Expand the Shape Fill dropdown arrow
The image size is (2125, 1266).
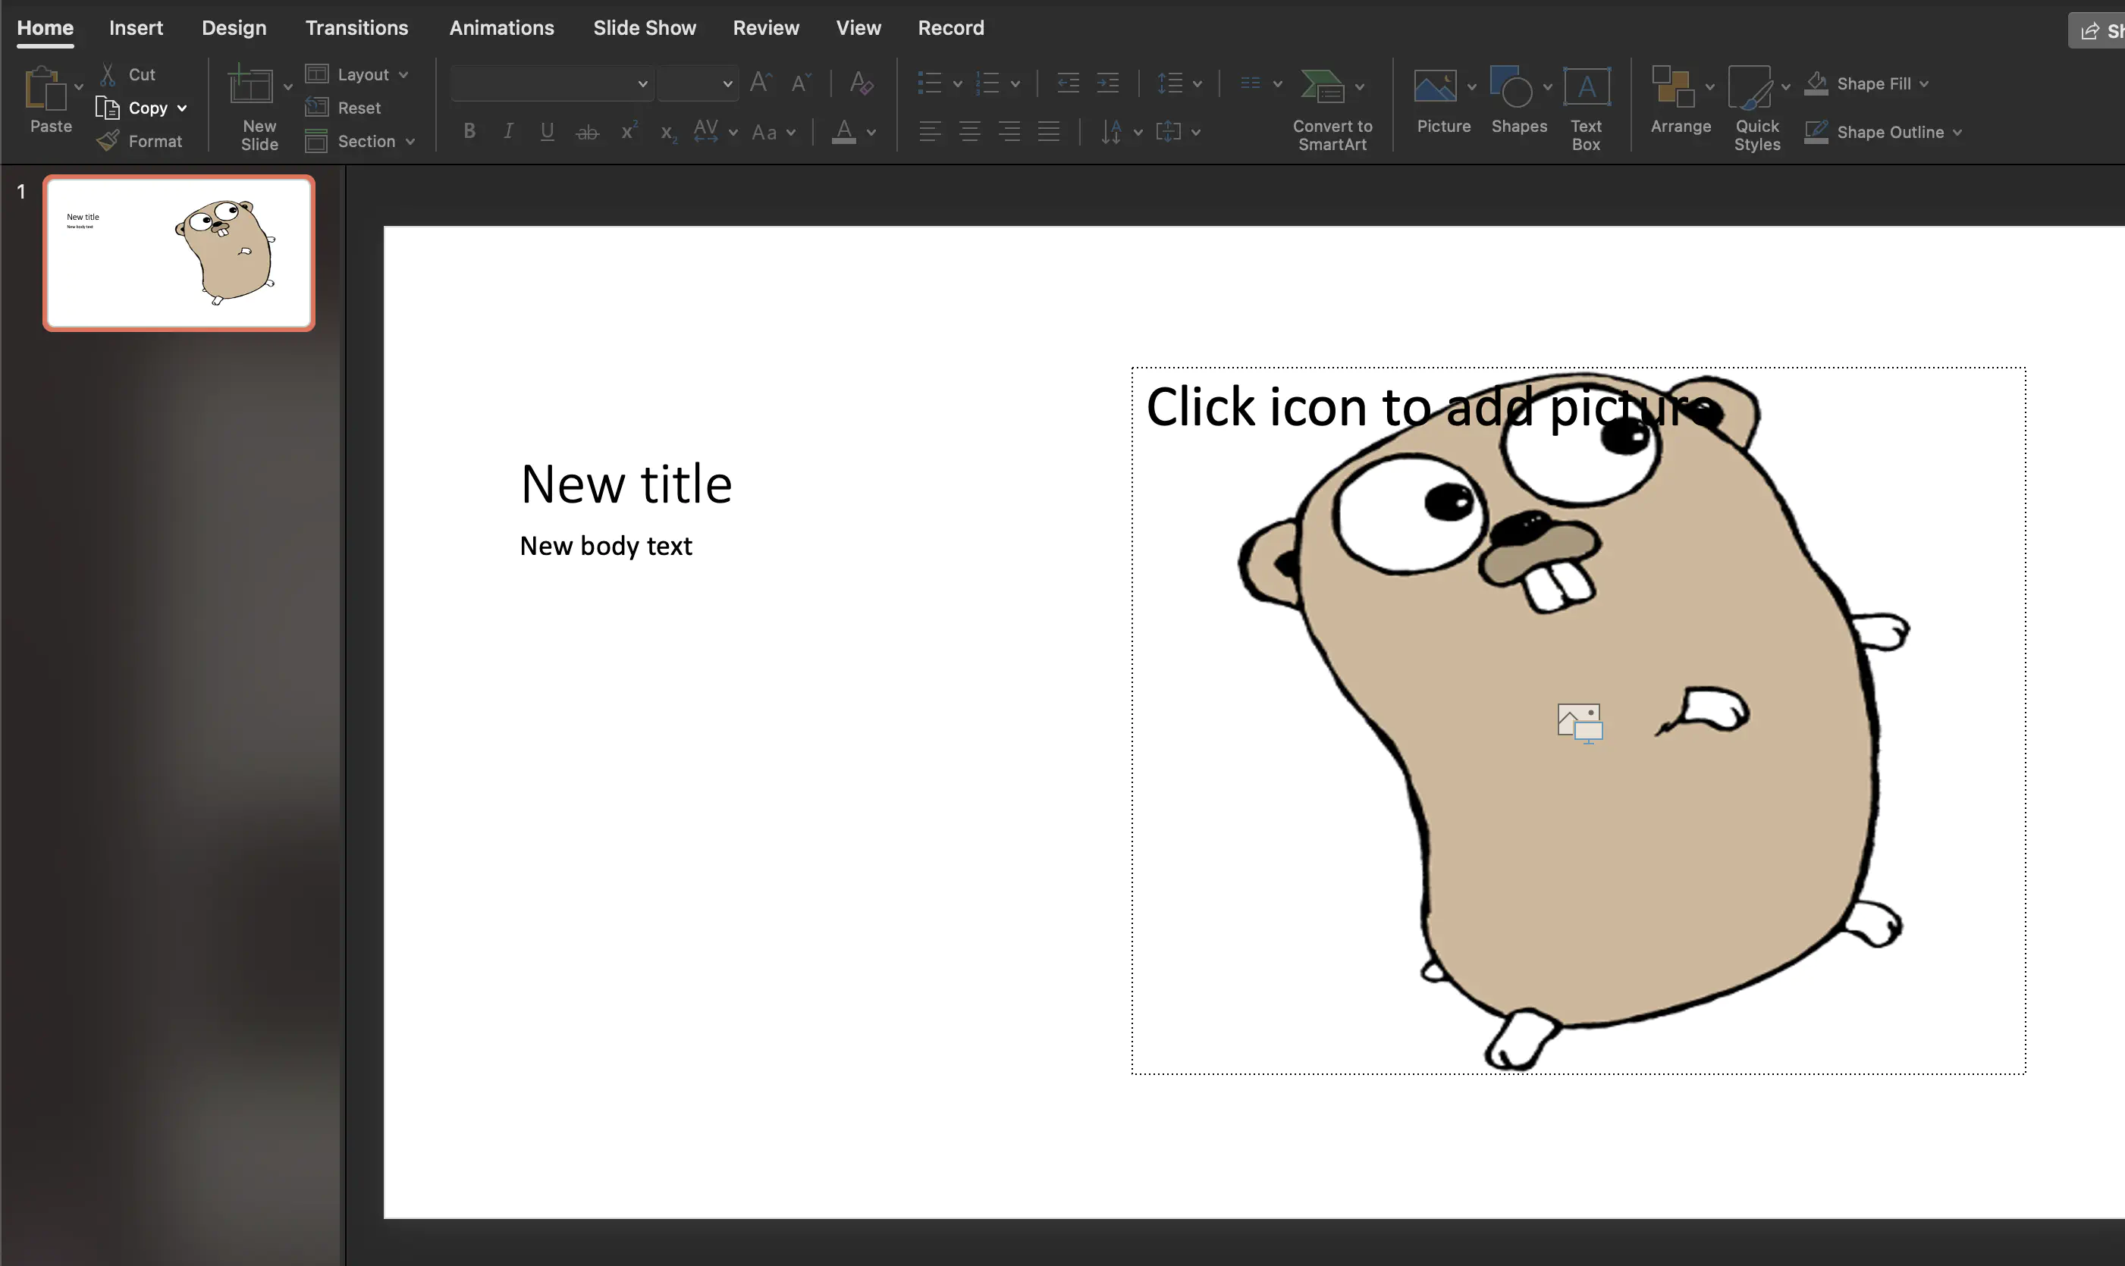(x=1923, y=84)
